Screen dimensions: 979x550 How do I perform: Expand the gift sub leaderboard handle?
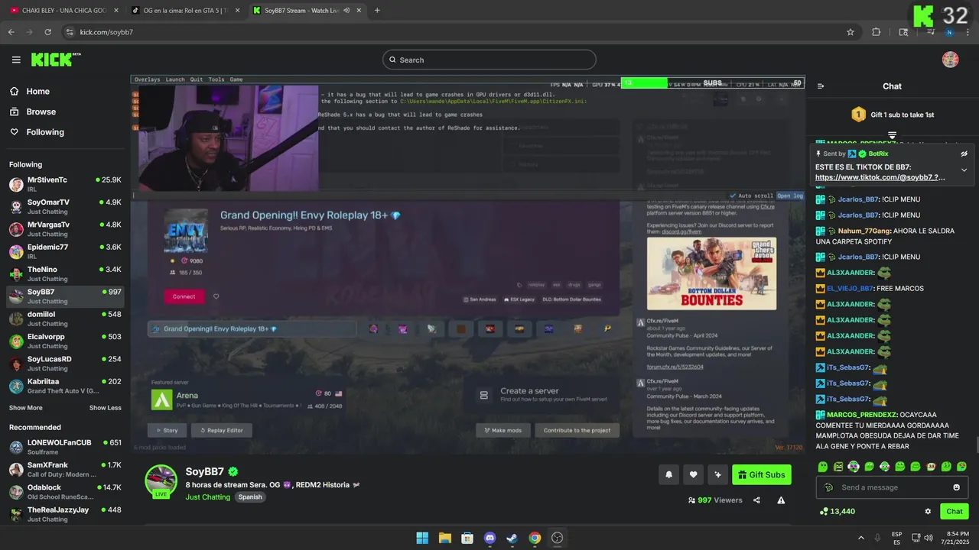pyautogui.click(x=892, y=134)
